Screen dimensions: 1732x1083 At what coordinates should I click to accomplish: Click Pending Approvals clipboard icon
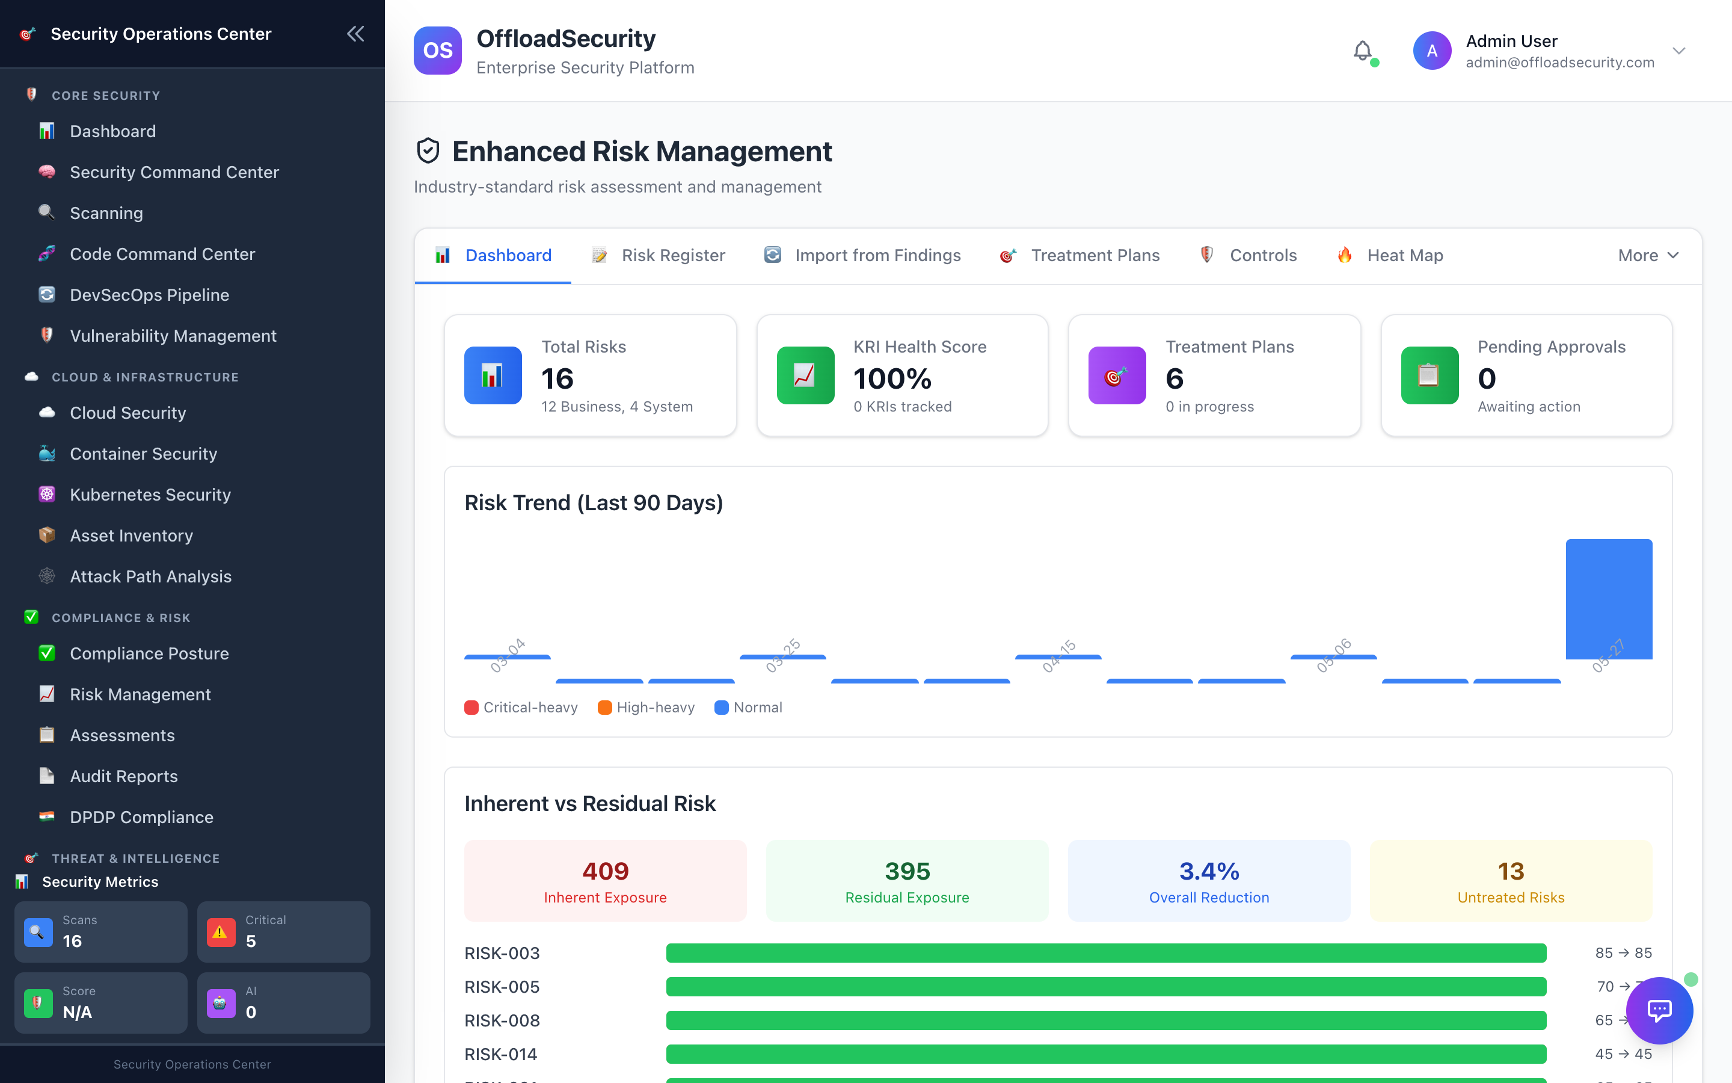(x=1430, y=375)
